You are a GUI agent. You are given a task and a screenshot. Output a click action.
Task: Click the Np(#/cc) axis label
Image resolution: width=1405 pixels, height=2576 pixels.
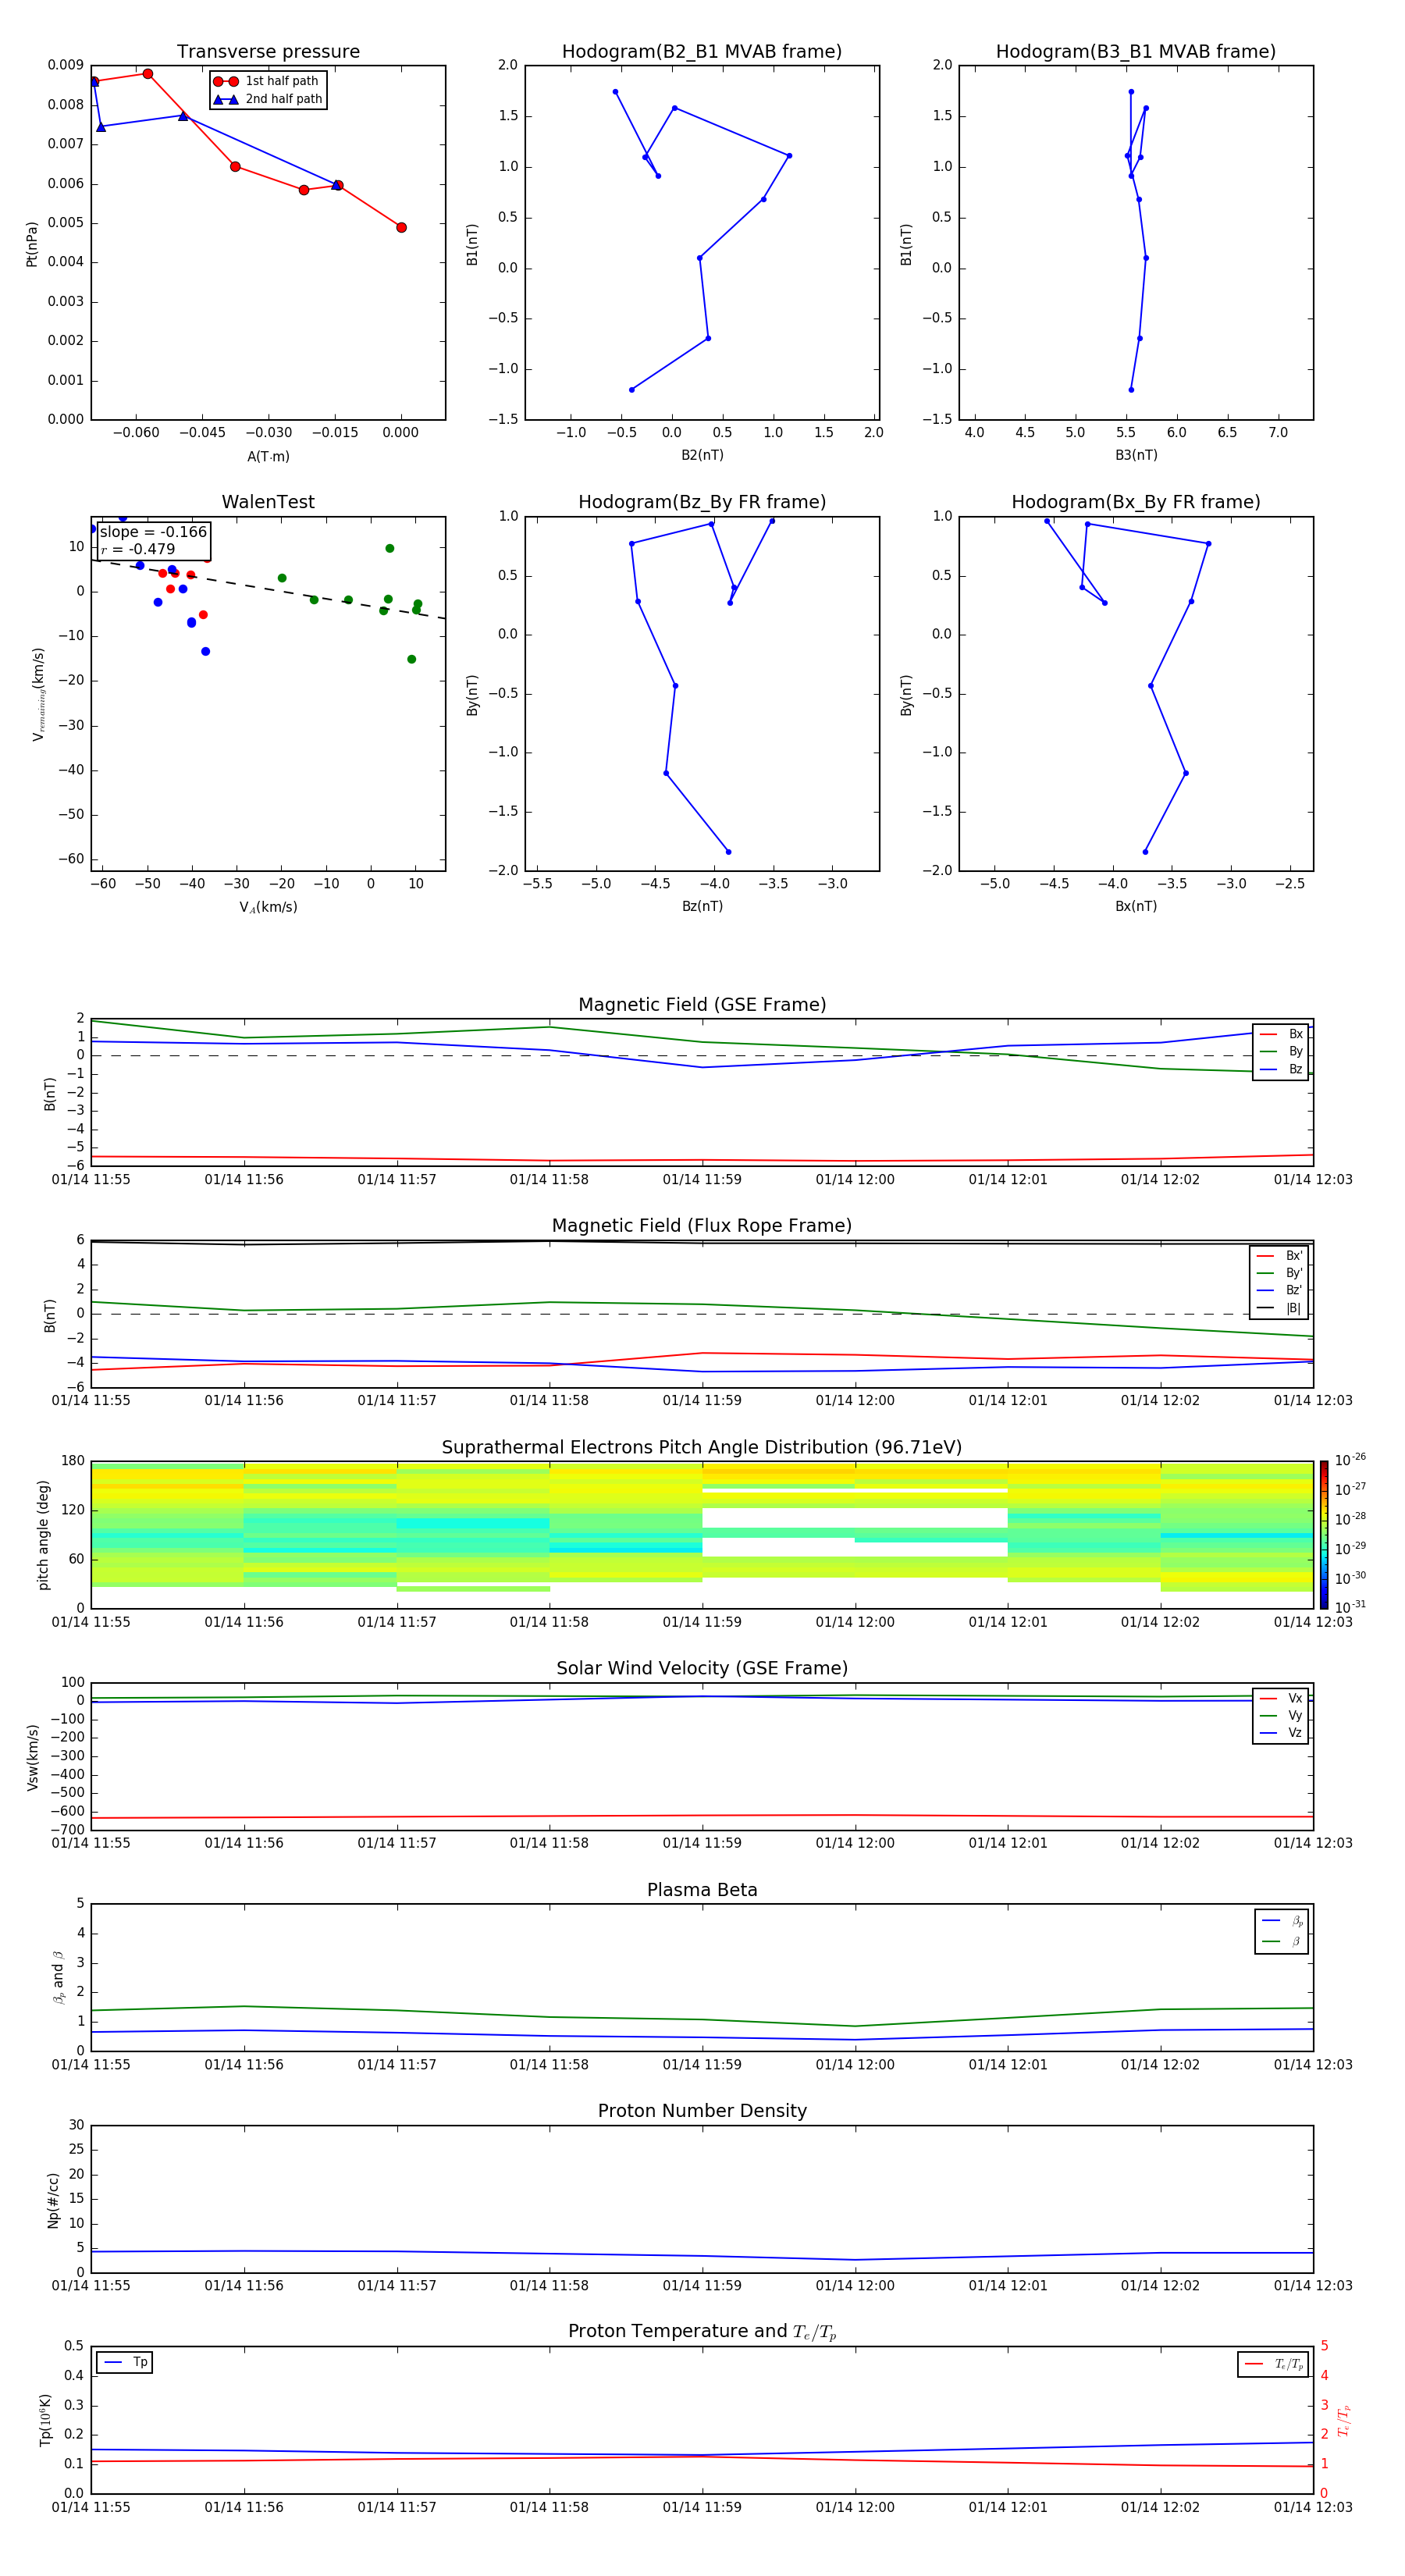(54, 2200)
